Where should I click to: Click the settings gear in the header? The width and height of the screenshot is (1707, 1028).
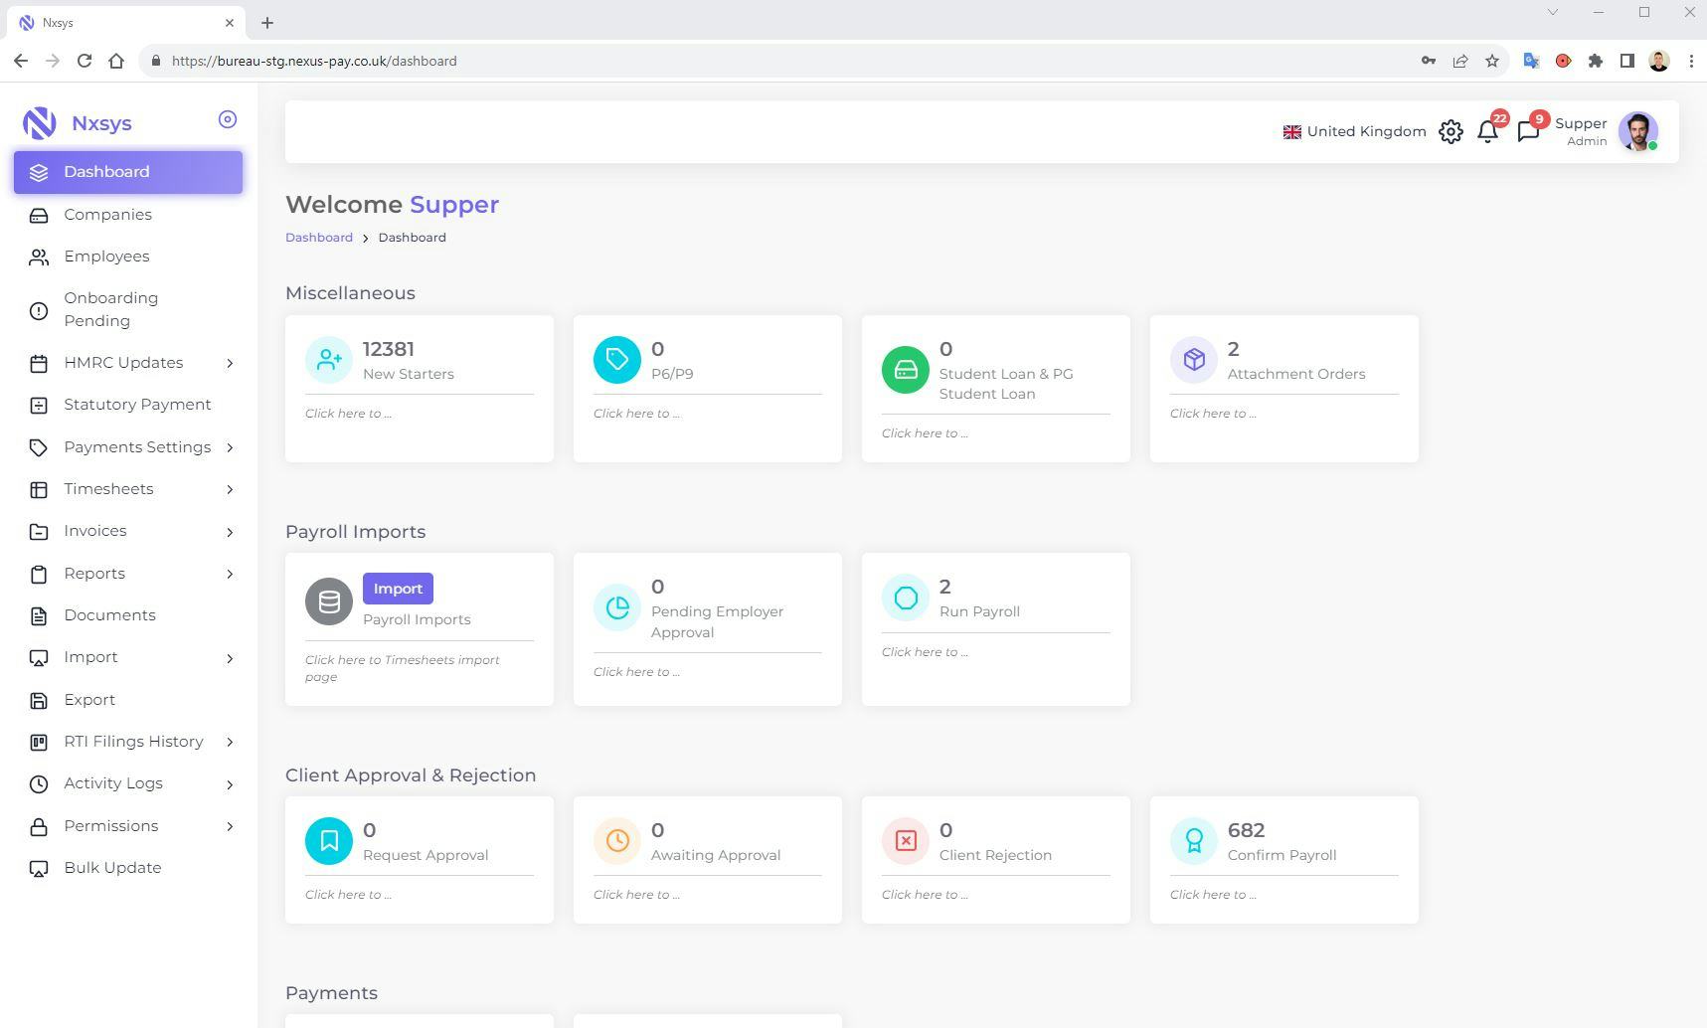click(1451, 131)
